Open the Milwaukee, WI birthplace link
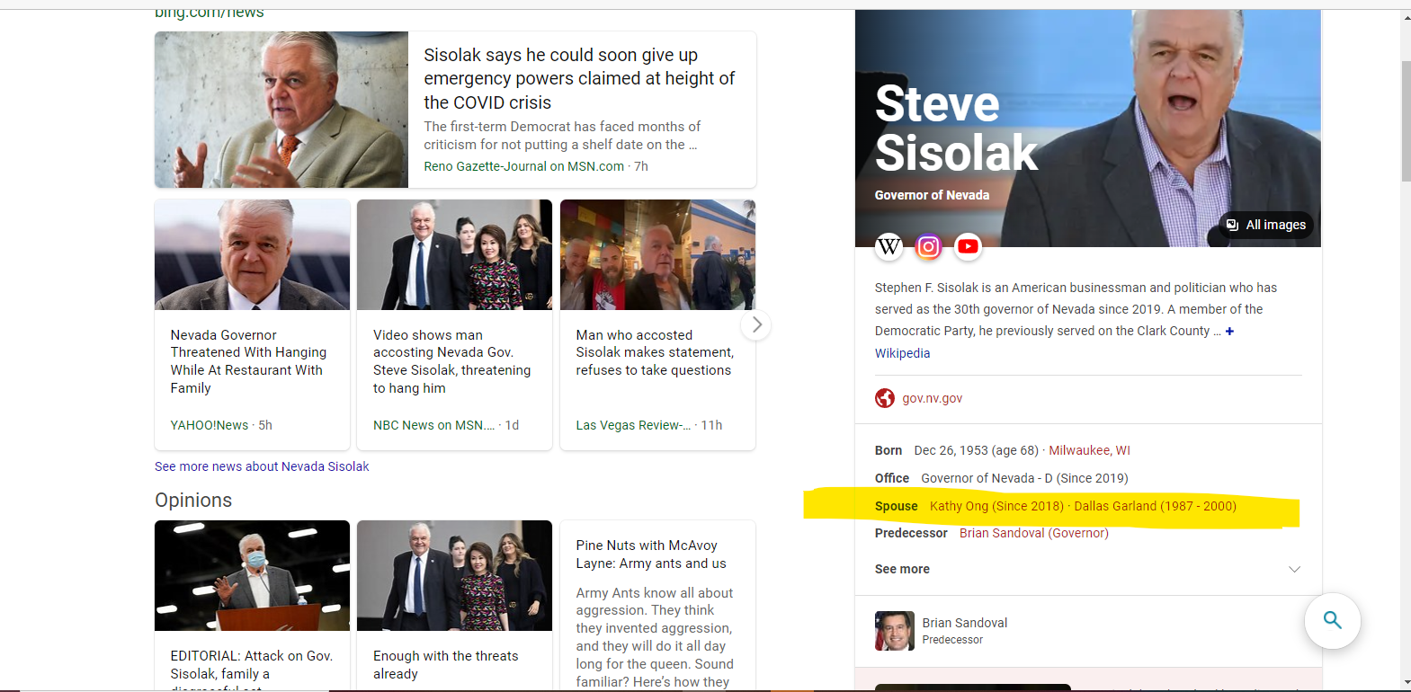 (x=1089, y=450)
